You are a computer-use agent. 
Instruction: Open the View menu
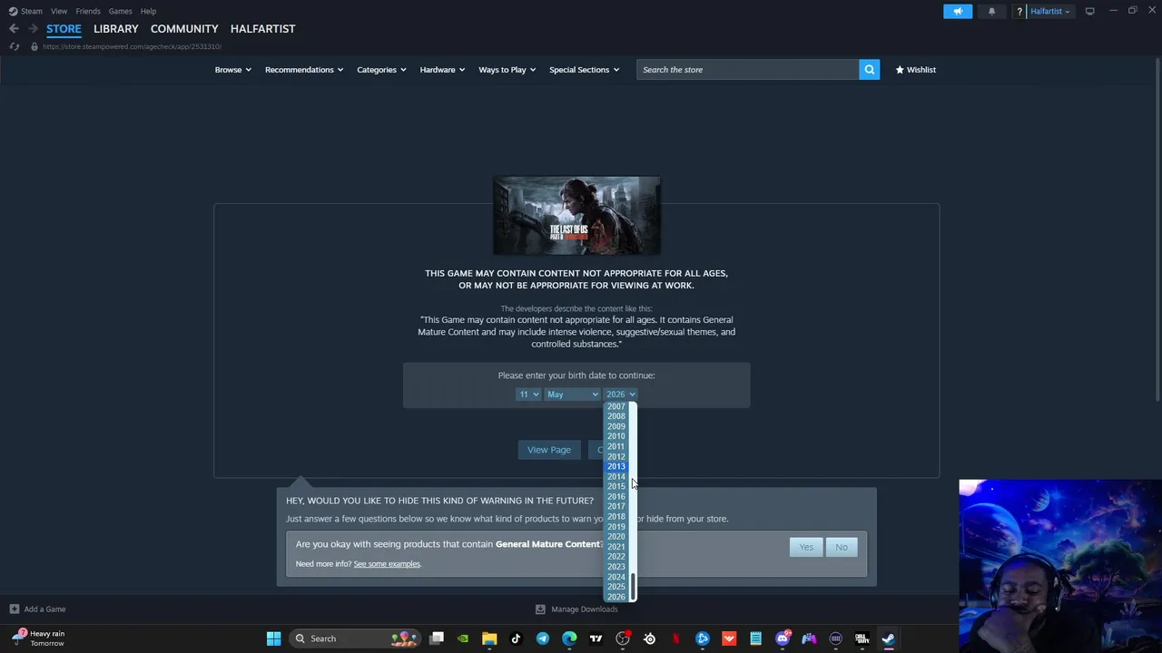click(x=59, y=11)
